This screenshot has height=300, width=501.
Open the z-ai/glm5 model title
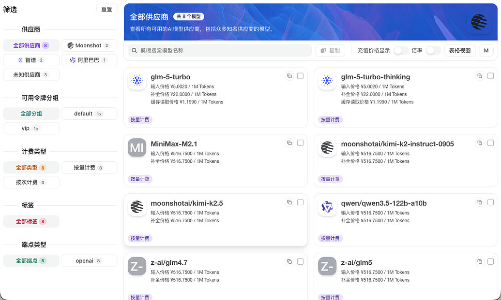pyautogui.click(x=356, y=262)
